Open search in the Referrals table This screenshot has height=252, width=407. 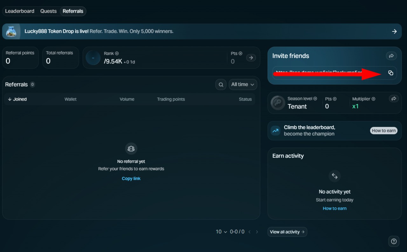(x=221, y=84)
